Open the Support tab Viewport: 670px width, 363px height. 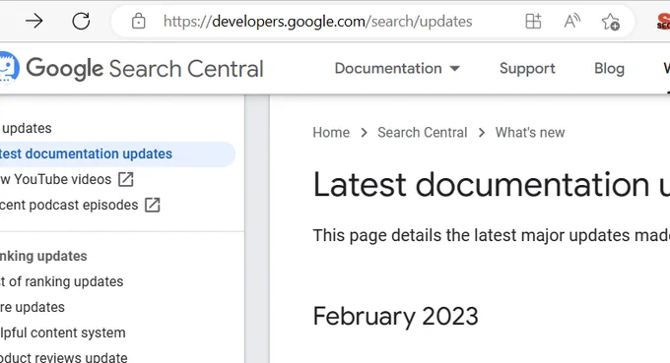pyautogui.click(x=527, y=68)
